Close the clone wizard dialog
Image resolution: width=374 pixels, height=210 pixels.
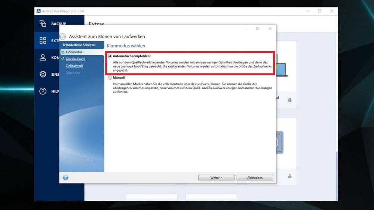click(270, 29)
